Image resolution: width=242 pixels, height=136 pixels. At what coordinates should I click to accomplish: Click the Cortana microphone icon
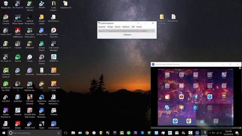point(59,133)
